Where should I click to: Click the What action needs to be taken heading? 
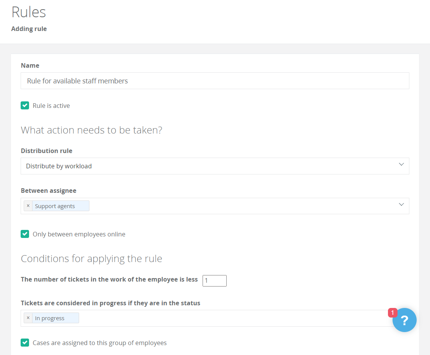pos(92,130)
